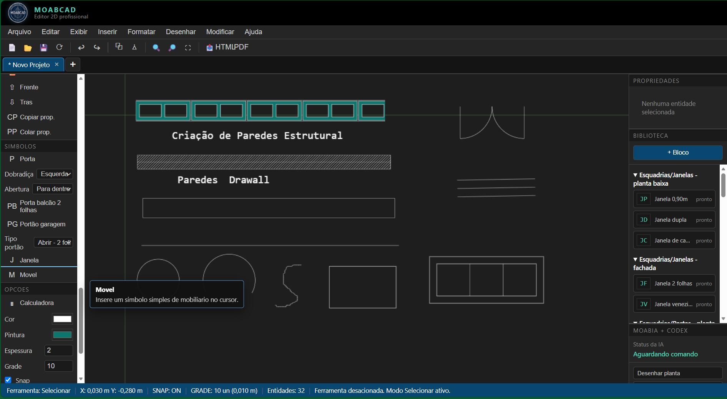Viewport: 727px width, 399px height.
Task: Click left panel scrollbar up arrow
Action: [x=81, y=78]
